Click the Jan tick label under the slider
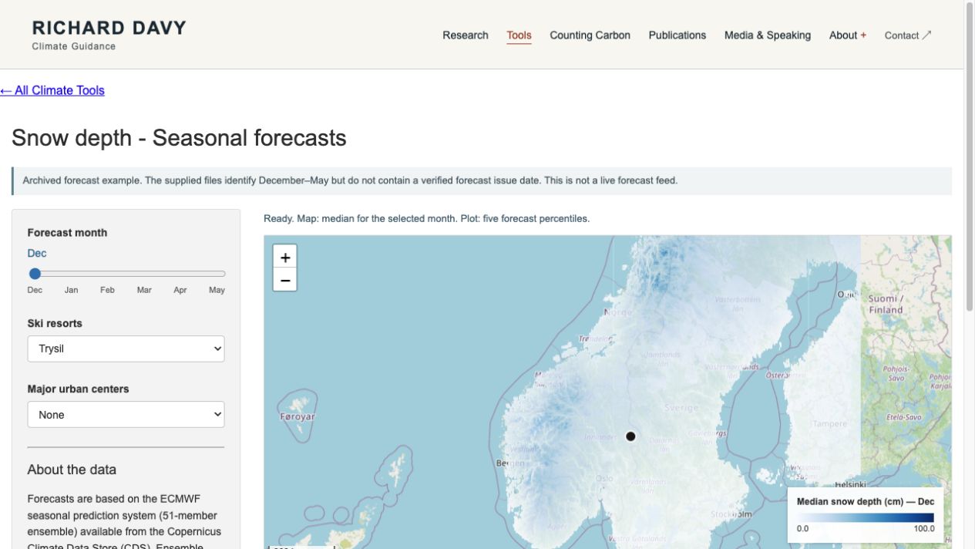Image resolution: width=975 pixels, height=549 pixels. pos(71,290)
